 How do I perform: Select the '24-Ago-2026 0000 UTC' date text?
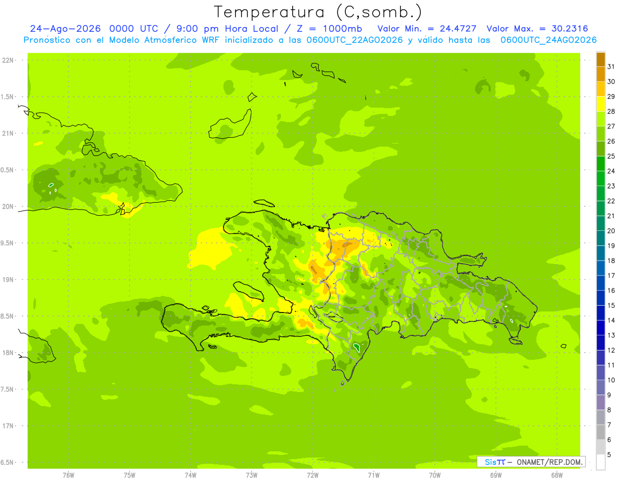(x=94, y=29)
